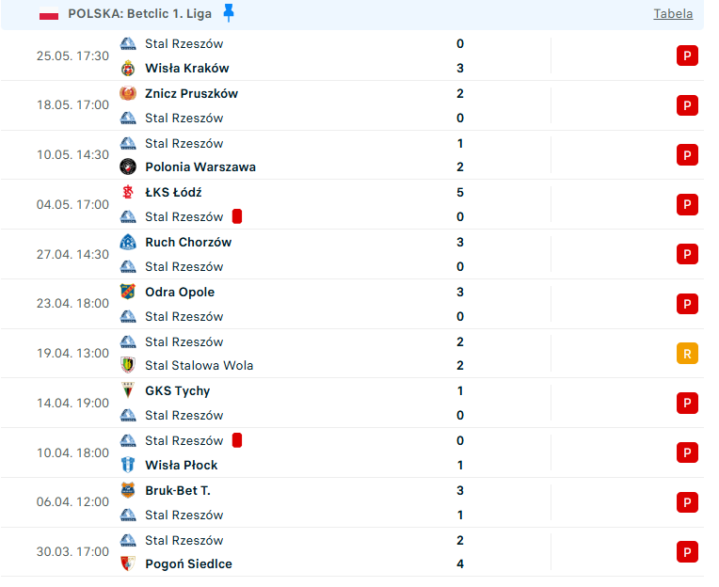This screenshot has width=719, height=587.
Task: Click the red P badge for Wisła Kraków match
Action: [687, 56]
